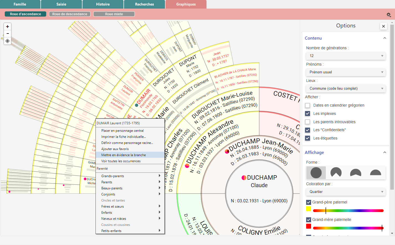Zoom in with the plus button
The width and height of the screenshot is (395, 245).
tap(7, 27)
